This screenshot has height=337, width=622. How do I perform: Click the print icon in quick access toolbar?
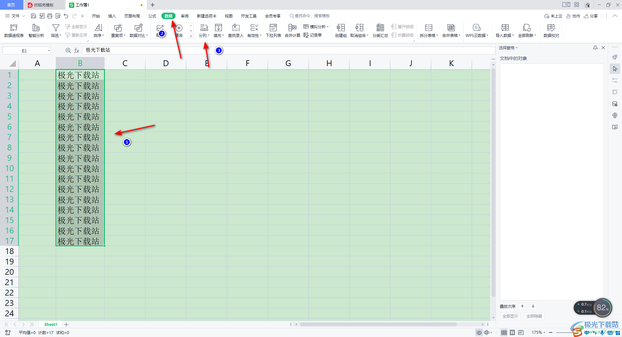pyautogui.click(x=50, y=16)
